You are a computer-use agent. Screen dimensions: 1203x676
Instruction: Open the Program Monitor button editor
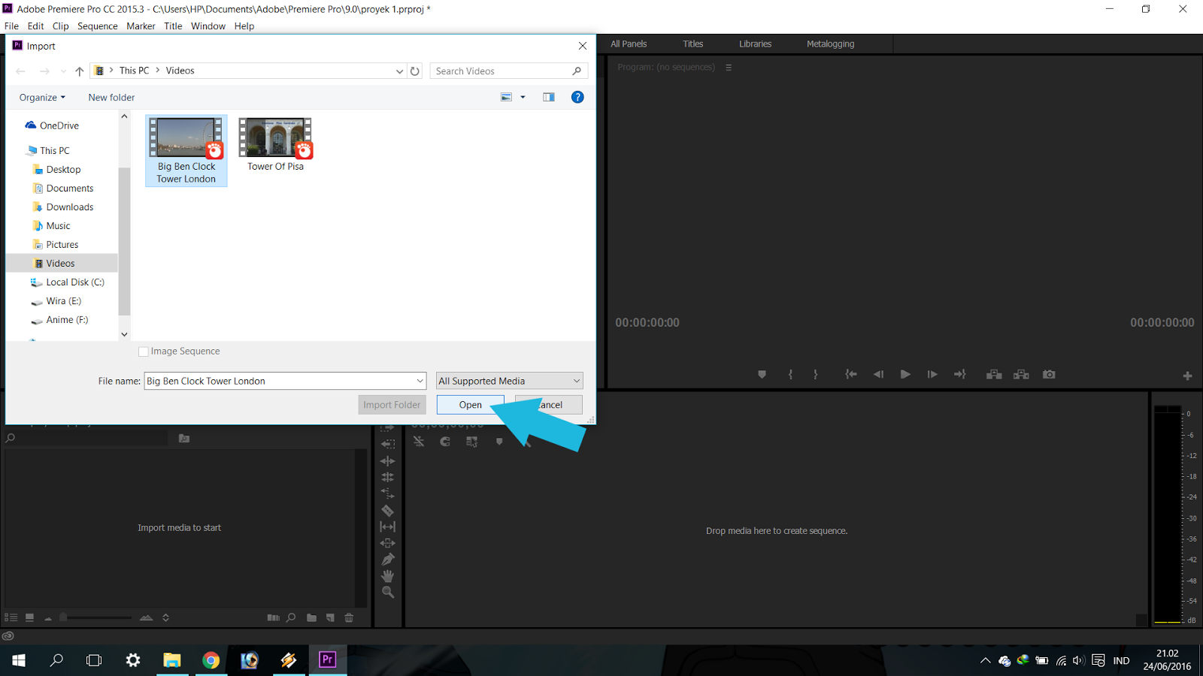click(1187, 376)
